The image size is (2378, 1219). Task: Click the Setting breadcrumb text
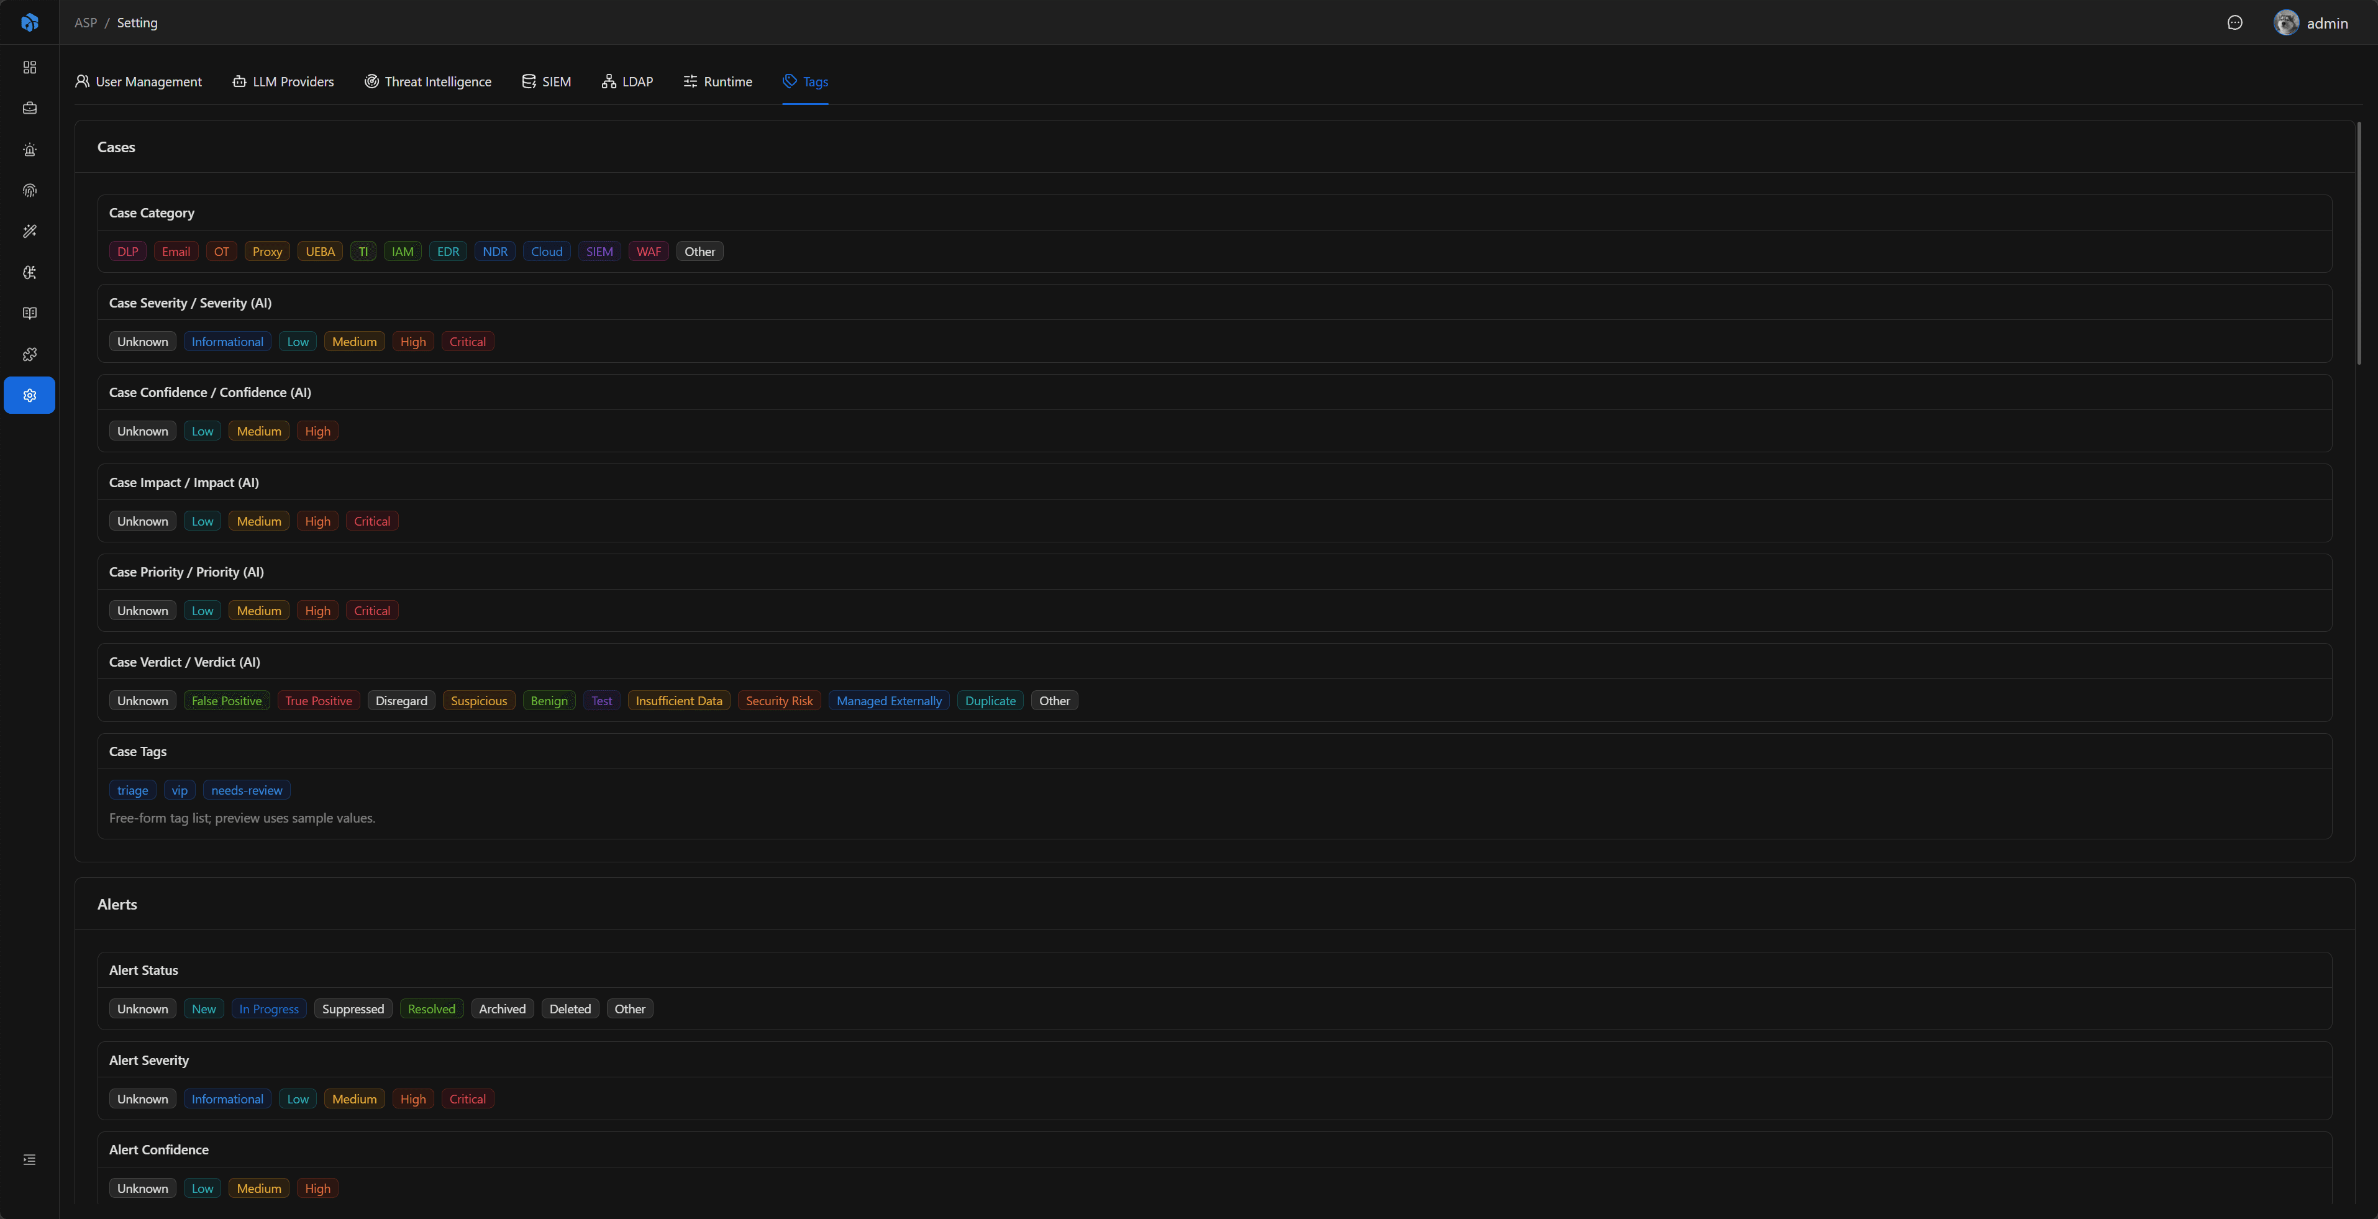(x=137, y=22)
